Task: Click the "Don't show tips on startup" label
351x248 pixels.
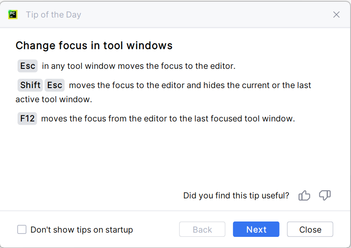Action: tap(81, 230)
